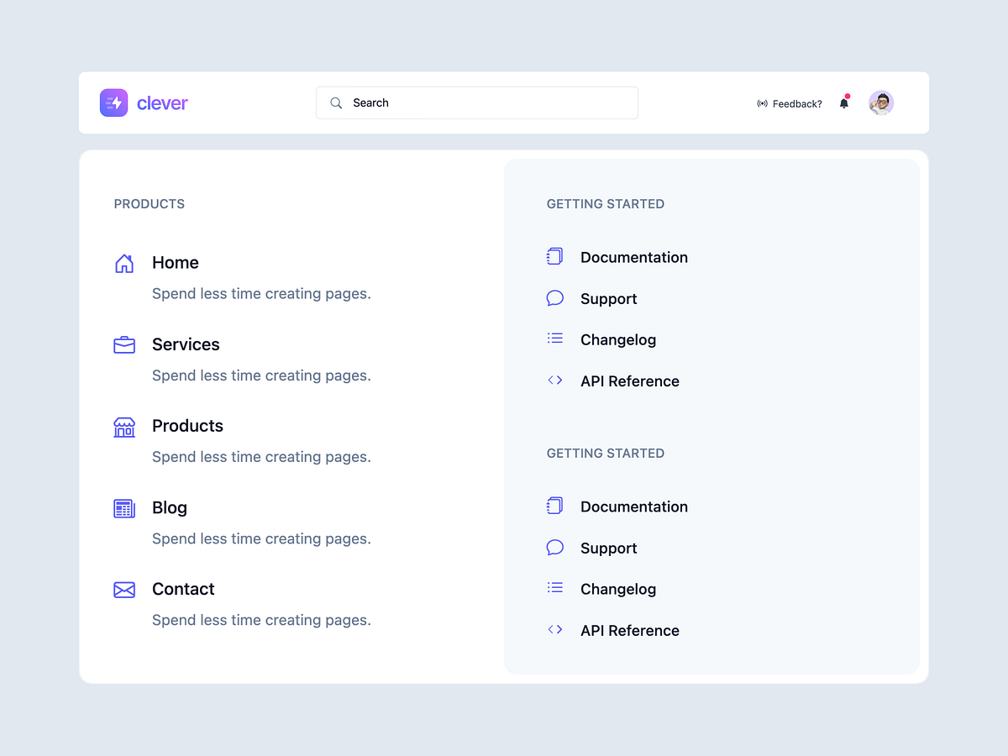Click the first Support chat bubble icon
Viewport: 1008px width, 756px height.
tap(554, 298)
